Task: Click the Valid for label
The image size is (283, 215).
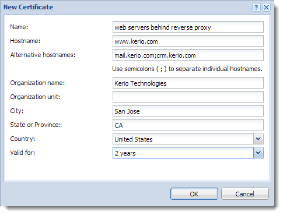Action: (23, 153)
